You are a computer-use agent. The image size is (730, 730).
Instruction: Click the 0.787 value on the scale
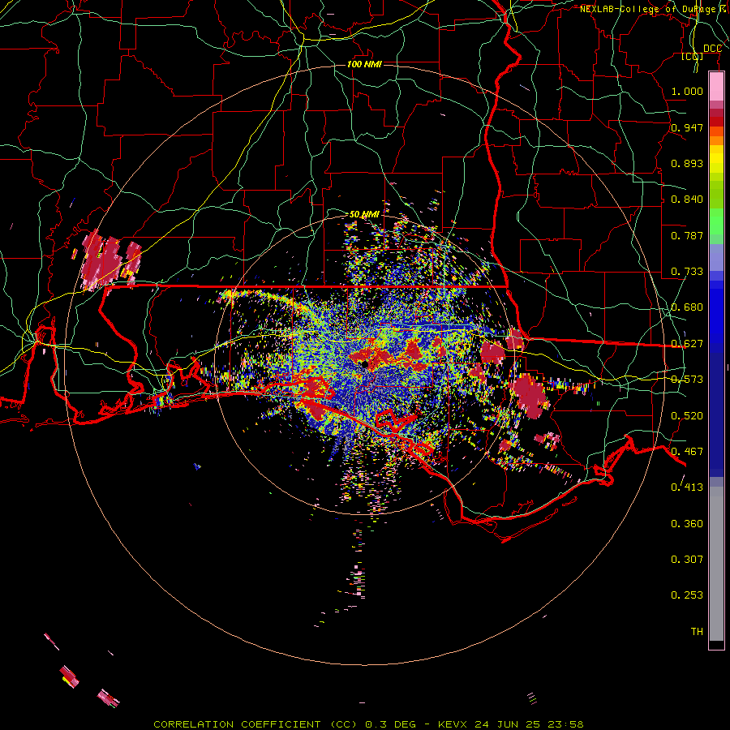click(x=687, y=235)
